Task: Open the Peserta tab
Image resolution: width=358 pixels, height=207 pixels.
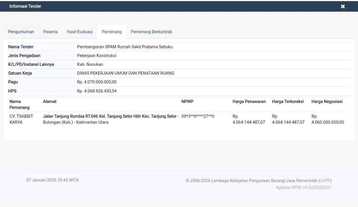Action: pyautogui.click(x=50, y=32)
